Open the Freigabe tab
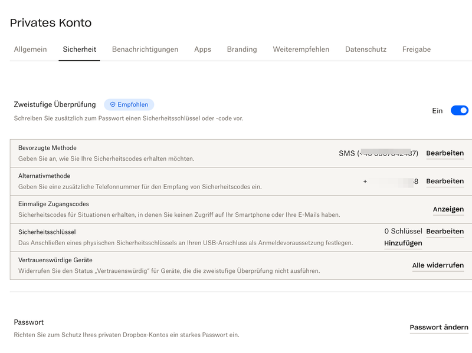The width and height of the screenshot is (472, 353). tap(417, 50)
